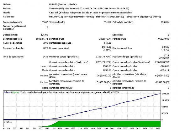Image resolution: width=196 pixels, height=131 pixels.
Task: Click the Beneficio neto total value 1888766.74
Action: tap(42, 39)
